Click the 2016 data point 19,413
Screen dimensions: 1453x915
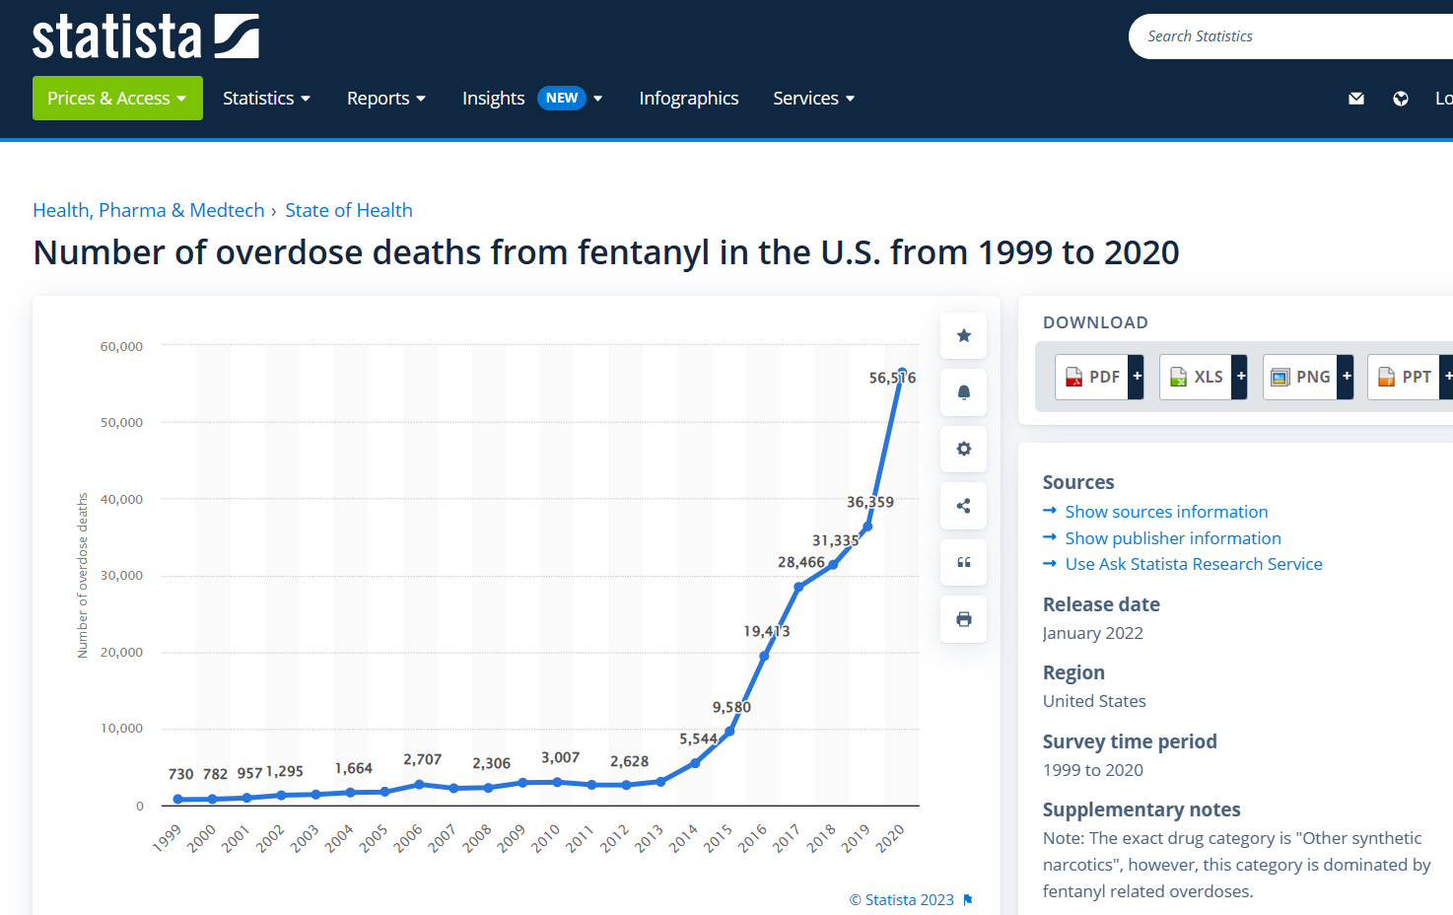pos(764,656)
